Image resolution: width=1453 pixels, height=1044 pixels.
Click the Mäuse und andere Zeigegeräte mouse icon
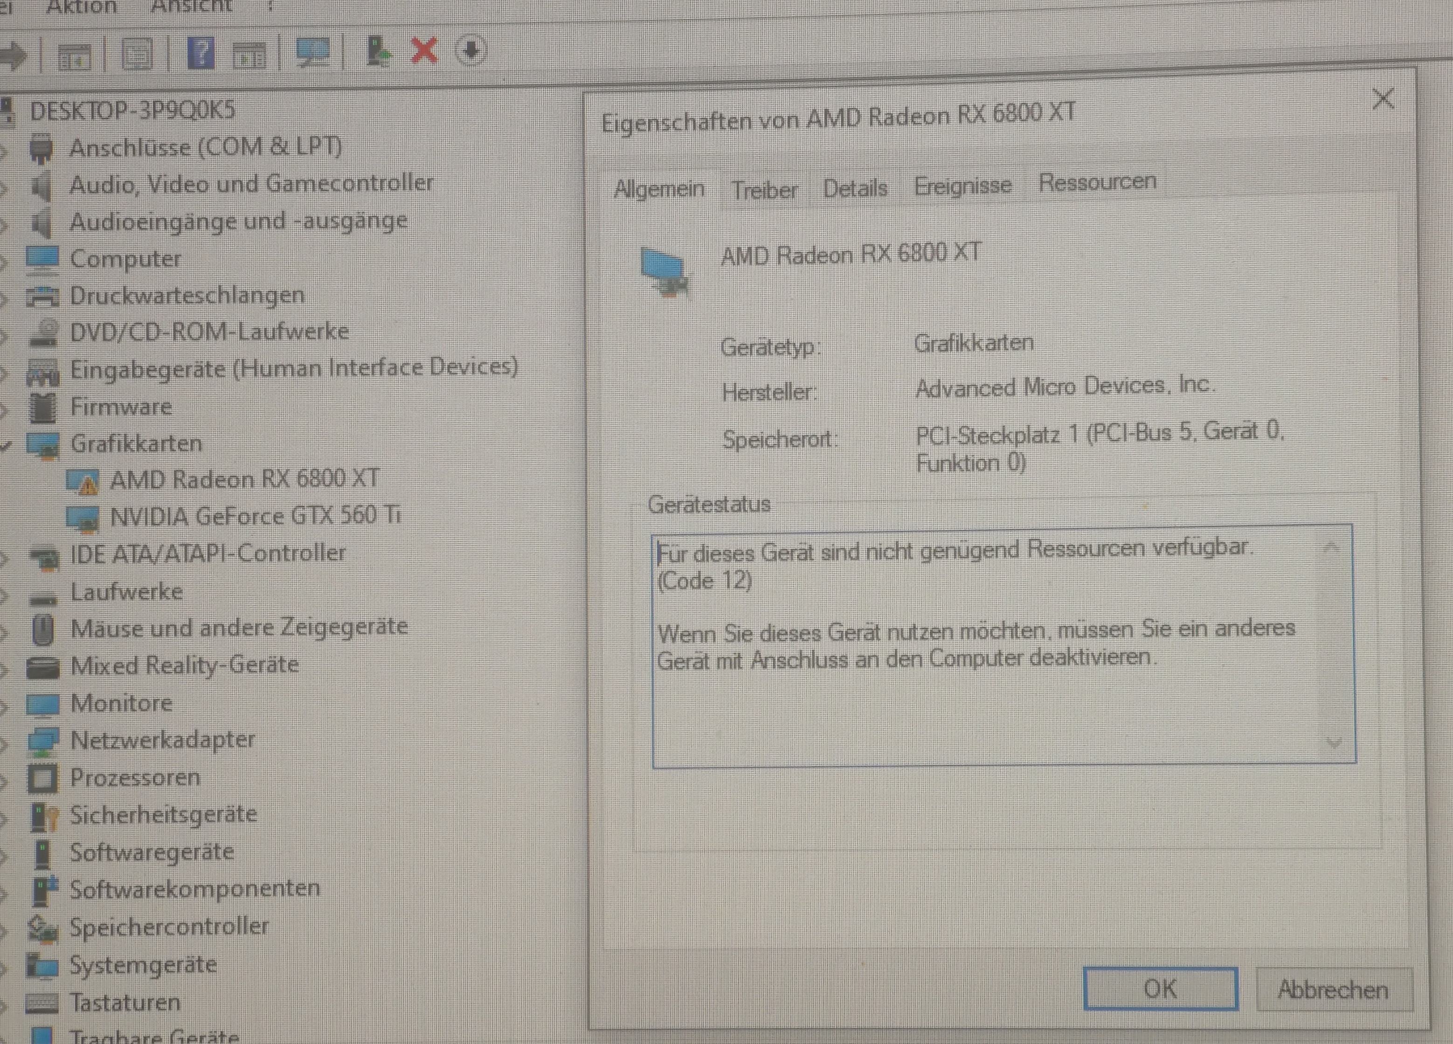(x=43, y=629)
